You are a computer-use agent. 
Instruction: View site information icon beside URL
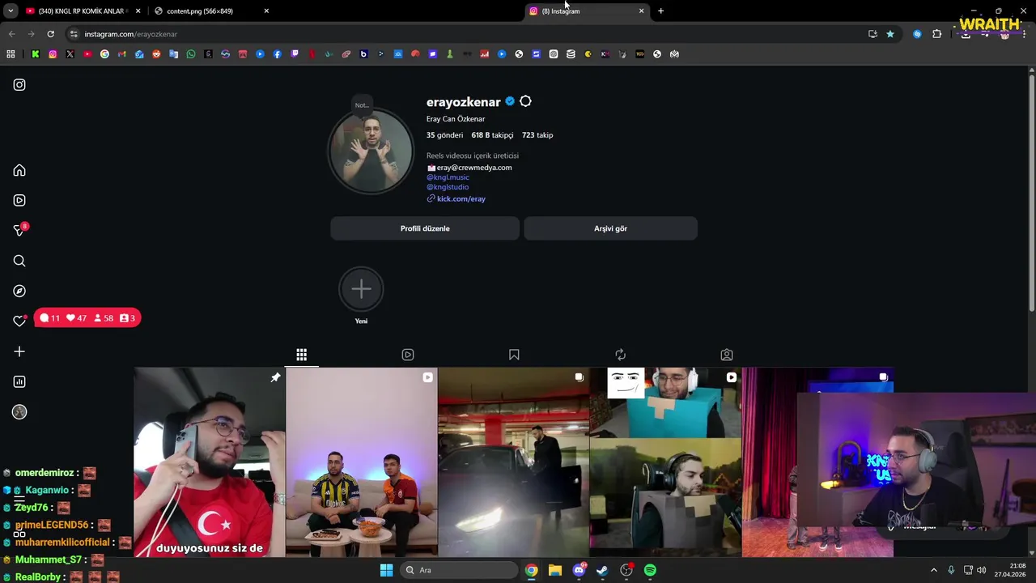[74, 34]
